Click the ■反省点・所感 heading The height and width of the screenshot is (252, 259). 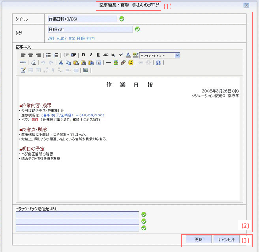point(33,129)
